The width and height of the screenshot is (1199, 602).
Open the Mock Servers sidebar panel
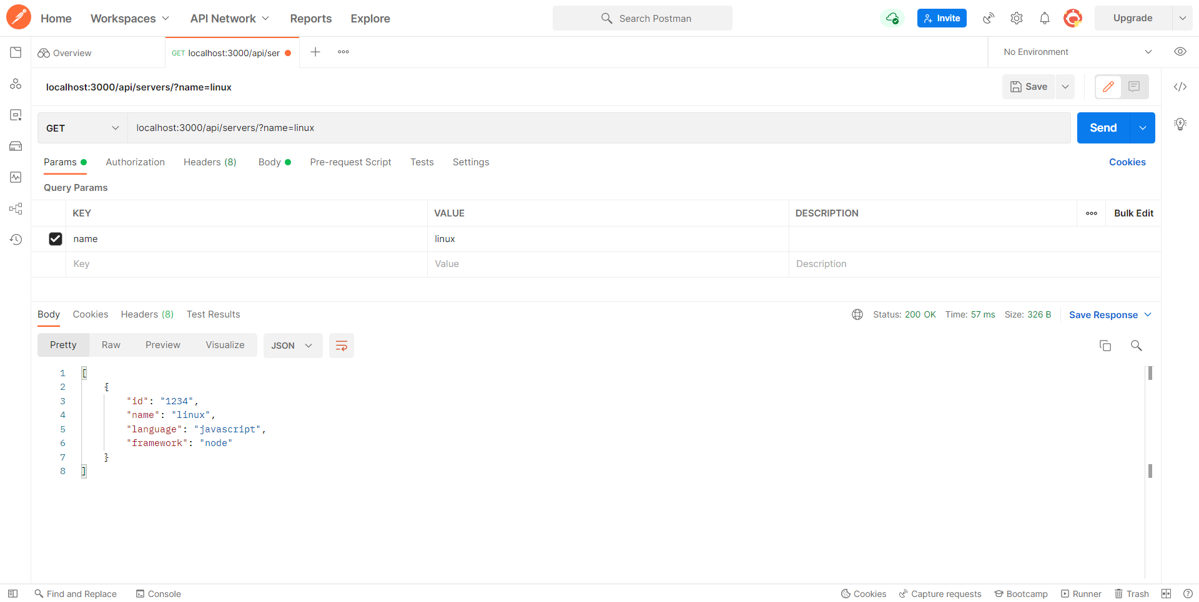[x=16, y=146]
